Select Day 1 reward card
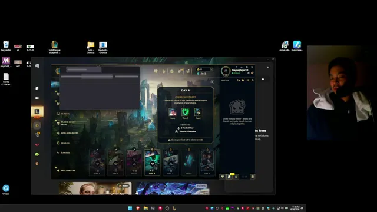 coord(97,163)
